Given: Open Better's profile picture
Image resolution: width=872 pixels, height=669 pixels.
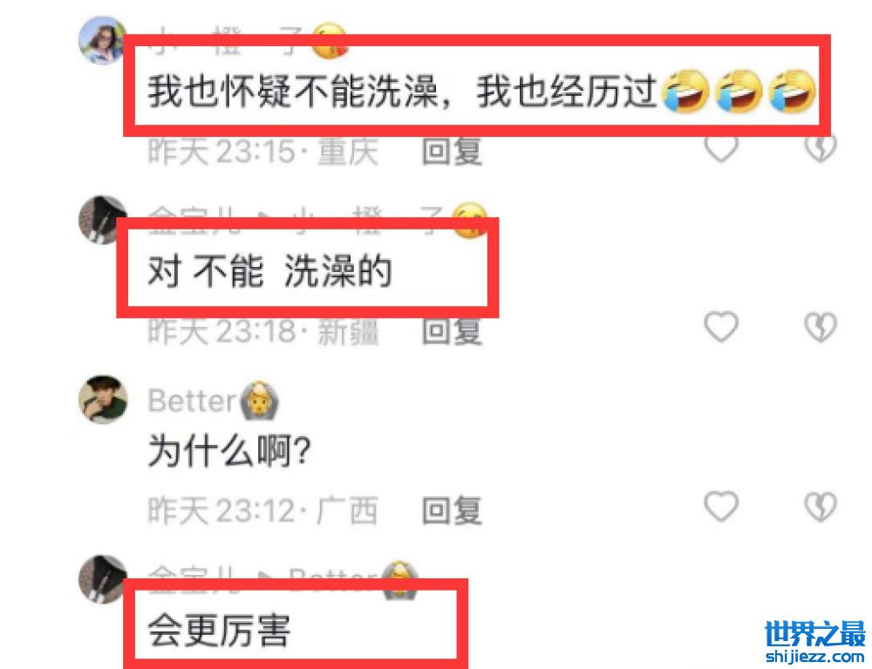Looking at the screenshot, I should [x=103, y=399].
